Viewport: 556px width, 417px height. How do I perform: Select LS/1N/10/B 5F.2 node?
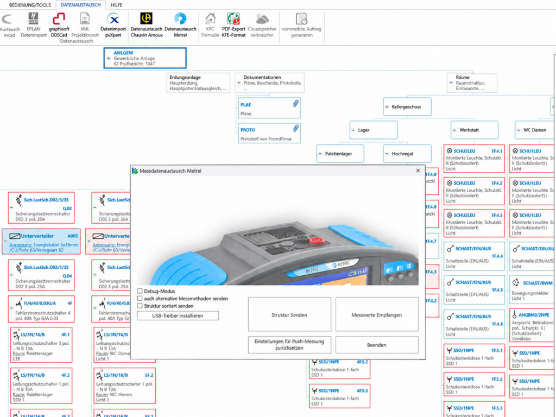click(124, 386)
